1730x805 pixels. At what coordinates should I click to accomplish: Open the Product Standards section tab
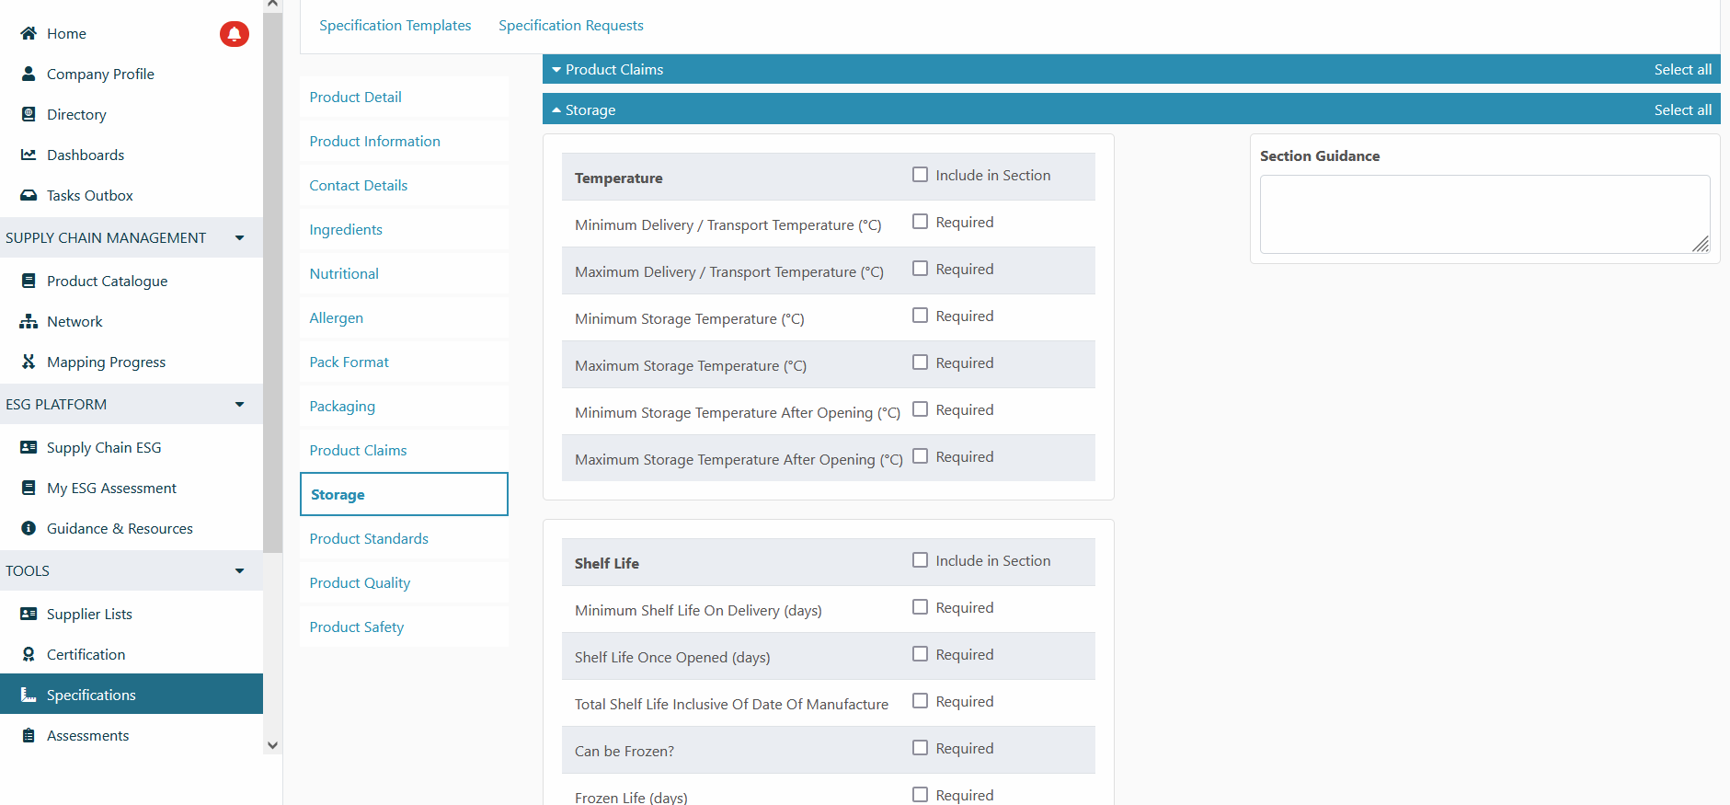click(x=369, y=539)
